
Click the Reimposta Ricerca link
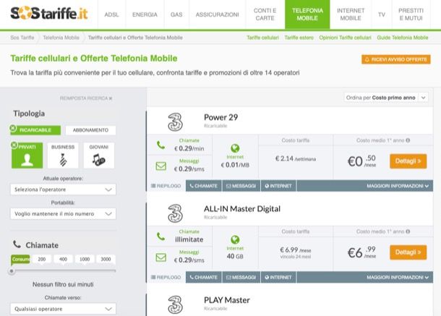(86, 98)
